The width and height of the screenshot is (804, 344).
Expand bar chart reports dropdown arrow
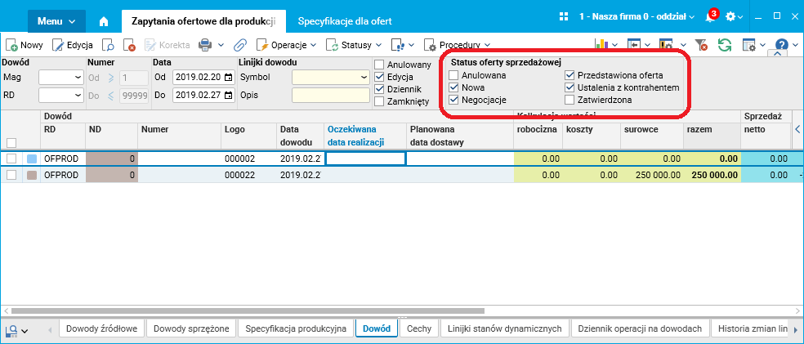tap(614, 45)
